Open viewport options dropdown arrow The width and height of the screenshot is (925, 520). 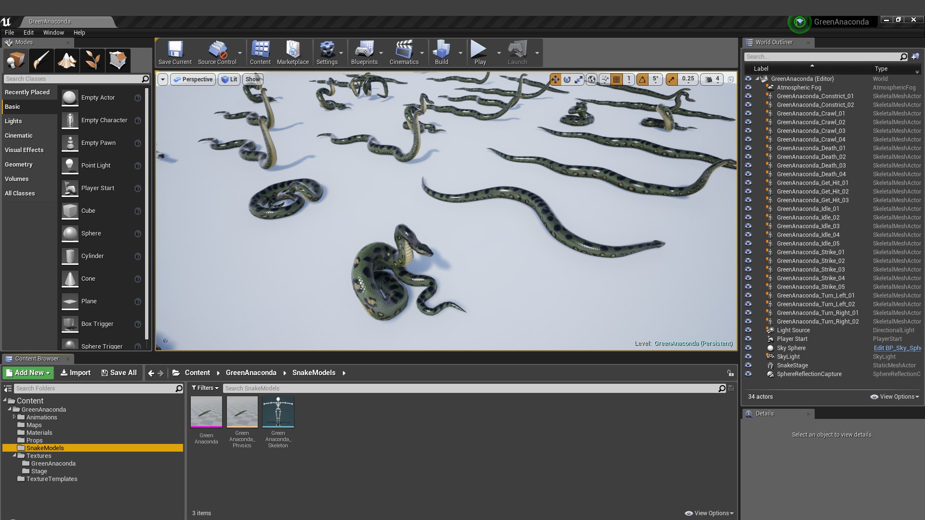tap(163, 79)
